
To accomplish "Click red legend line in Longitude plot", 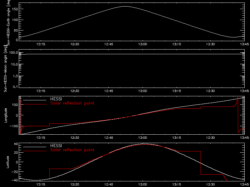I will 35,104.
